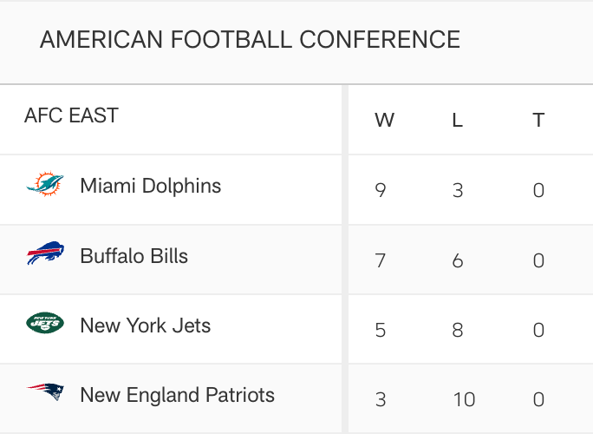593x434 pixels.
Task: Click the Jets losses value 8
Action: point(458,330)
